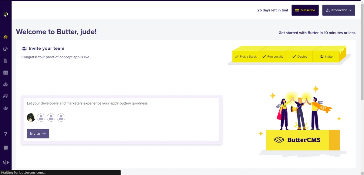364x175 pixels.
Task: Expand the Production environment dropdown
Action: pyautogui.click(x=339, y=10)
